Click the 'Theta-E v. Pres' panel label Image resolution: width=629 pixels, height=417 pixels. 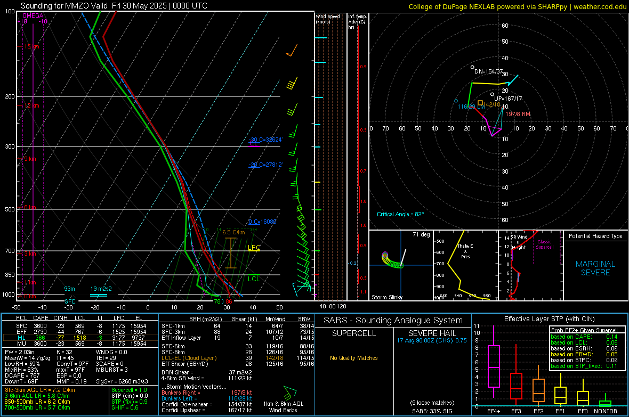point(465,251)
